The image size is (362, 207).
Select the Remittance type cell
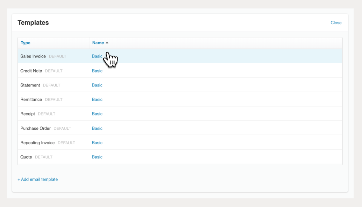click(31, 100)
